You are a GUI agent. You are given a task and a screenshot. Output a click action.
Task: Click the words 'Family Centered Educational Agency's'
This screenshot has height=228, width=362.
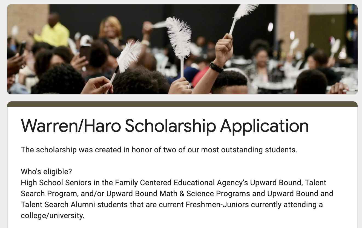(x=181, y=183)
